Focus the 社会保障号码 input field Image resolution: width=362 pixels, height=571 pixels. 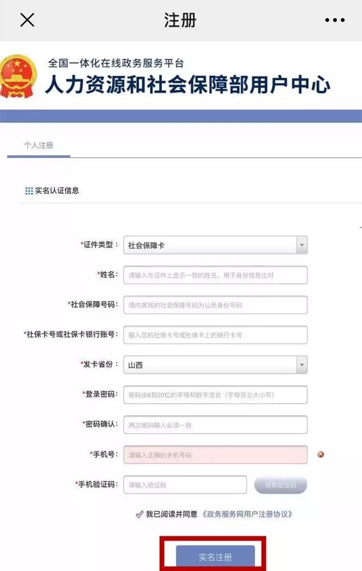(215, 305)
